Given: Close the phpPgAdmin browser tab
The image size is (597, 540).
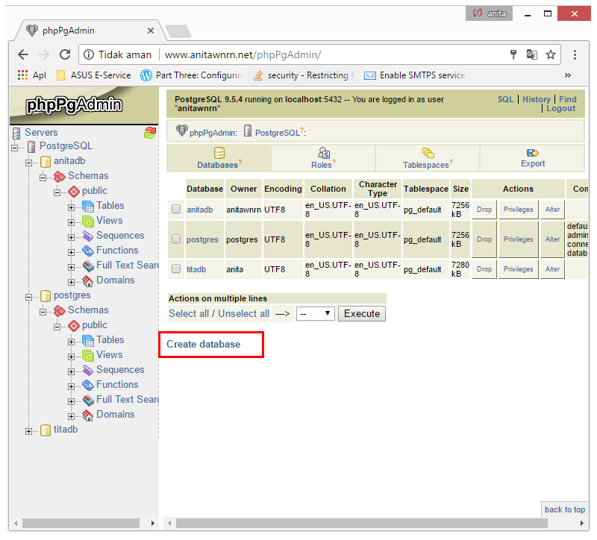Looking at the screenshot, I should tap(151, 31).
